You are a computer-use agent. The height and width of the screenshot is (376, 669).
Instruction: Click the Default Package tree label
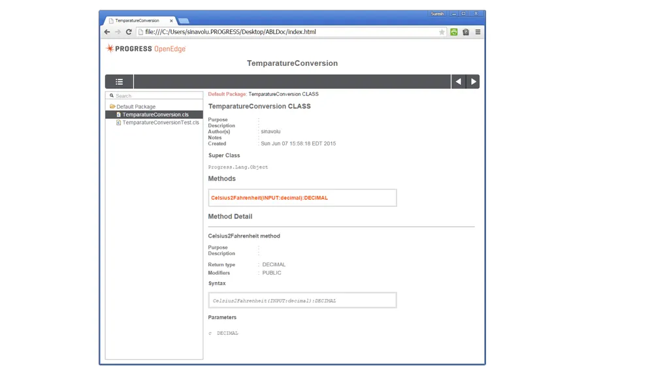136,106
